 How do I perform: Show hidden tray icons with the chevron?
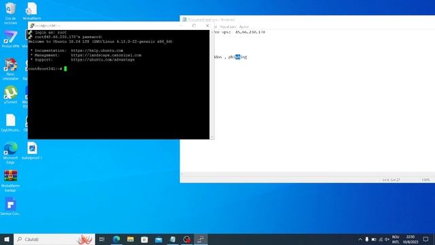point(360,239)
